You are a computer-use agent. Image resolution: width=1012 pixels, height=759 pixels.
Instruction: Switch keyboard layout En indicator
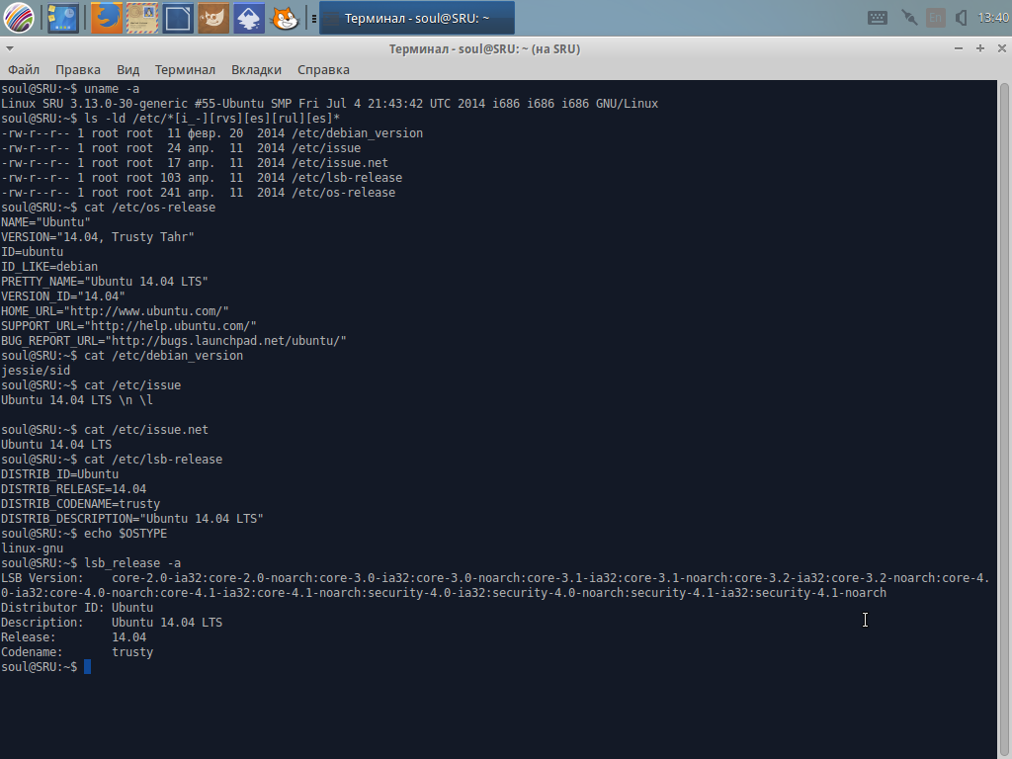(935, 18)
